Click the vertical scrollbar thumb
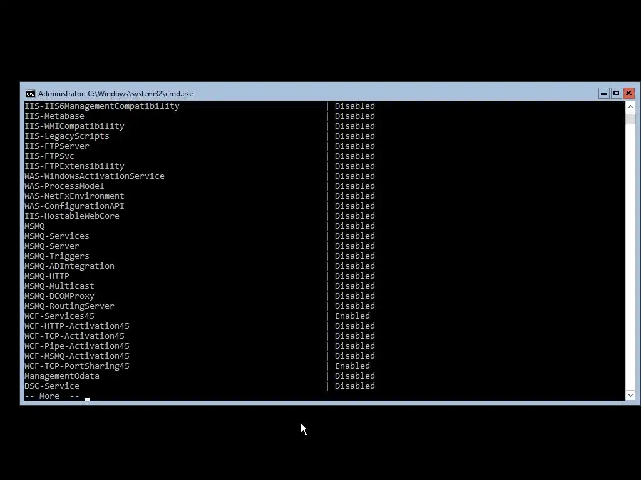Screen dimensions: 641x480 [x=630, y=119]
